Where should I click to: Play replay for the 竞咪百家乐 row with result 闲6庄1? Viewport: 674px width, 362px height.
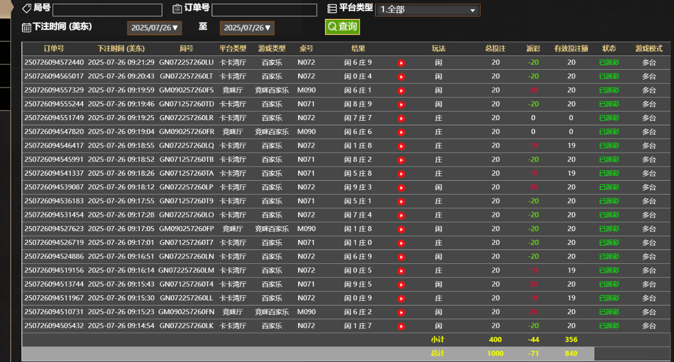[401, 90]
